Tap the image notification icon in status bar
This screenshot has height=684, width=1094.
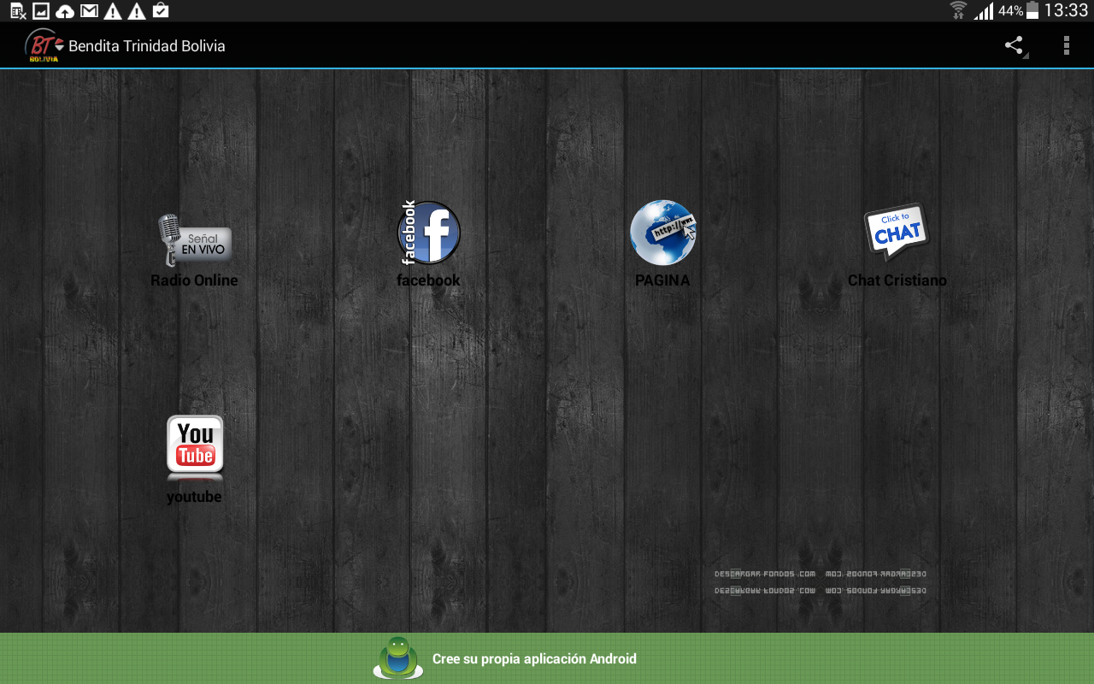click(41, 11)
